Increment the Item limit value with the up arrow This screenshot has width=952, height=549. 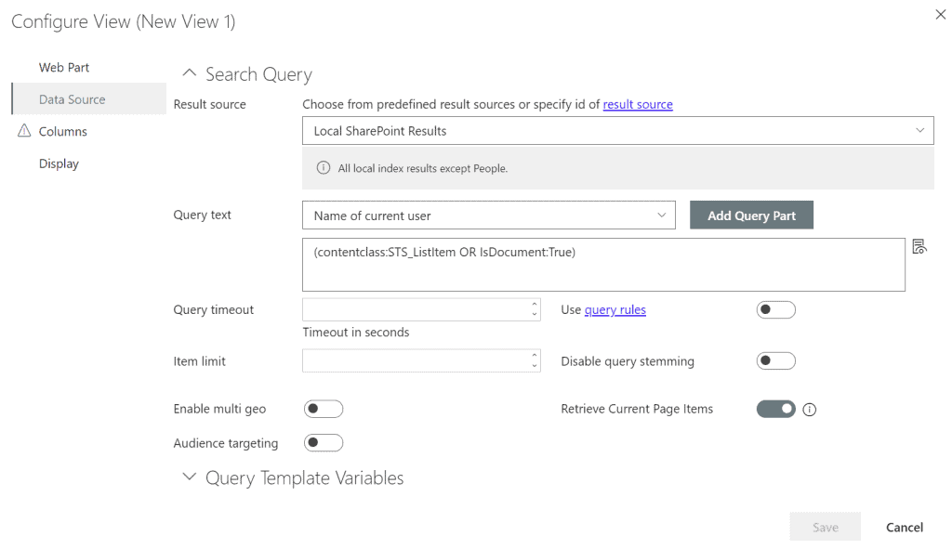534,356
